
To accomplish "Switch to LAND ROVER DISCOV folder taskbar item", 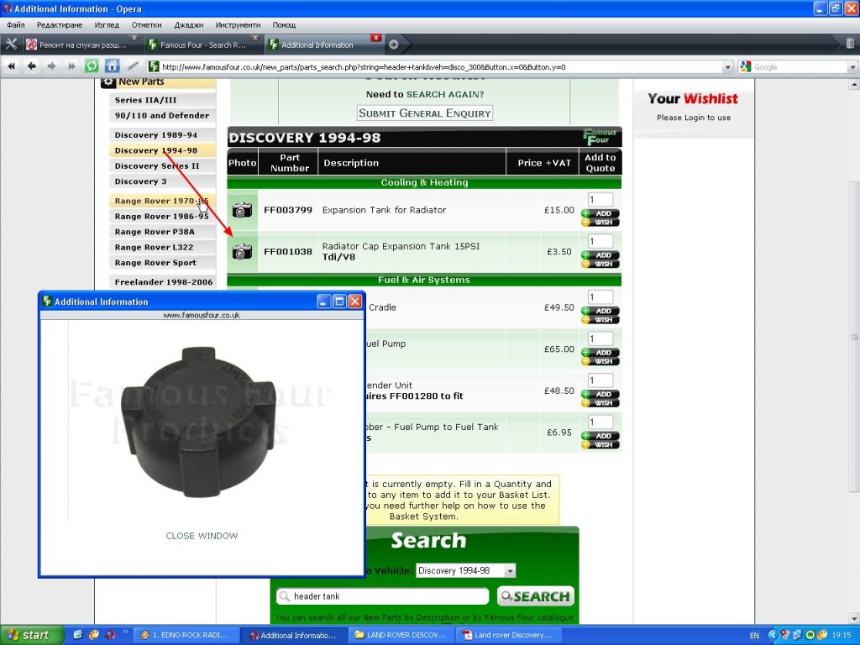I will point(401,635).
